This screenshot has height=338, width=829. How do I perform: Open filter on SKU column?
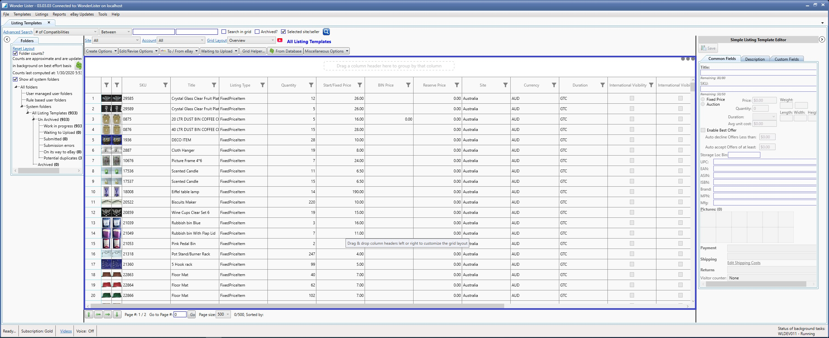click(165, 85)
